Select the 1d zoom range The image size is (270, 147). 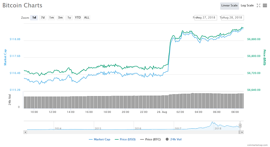coord(34,18)
